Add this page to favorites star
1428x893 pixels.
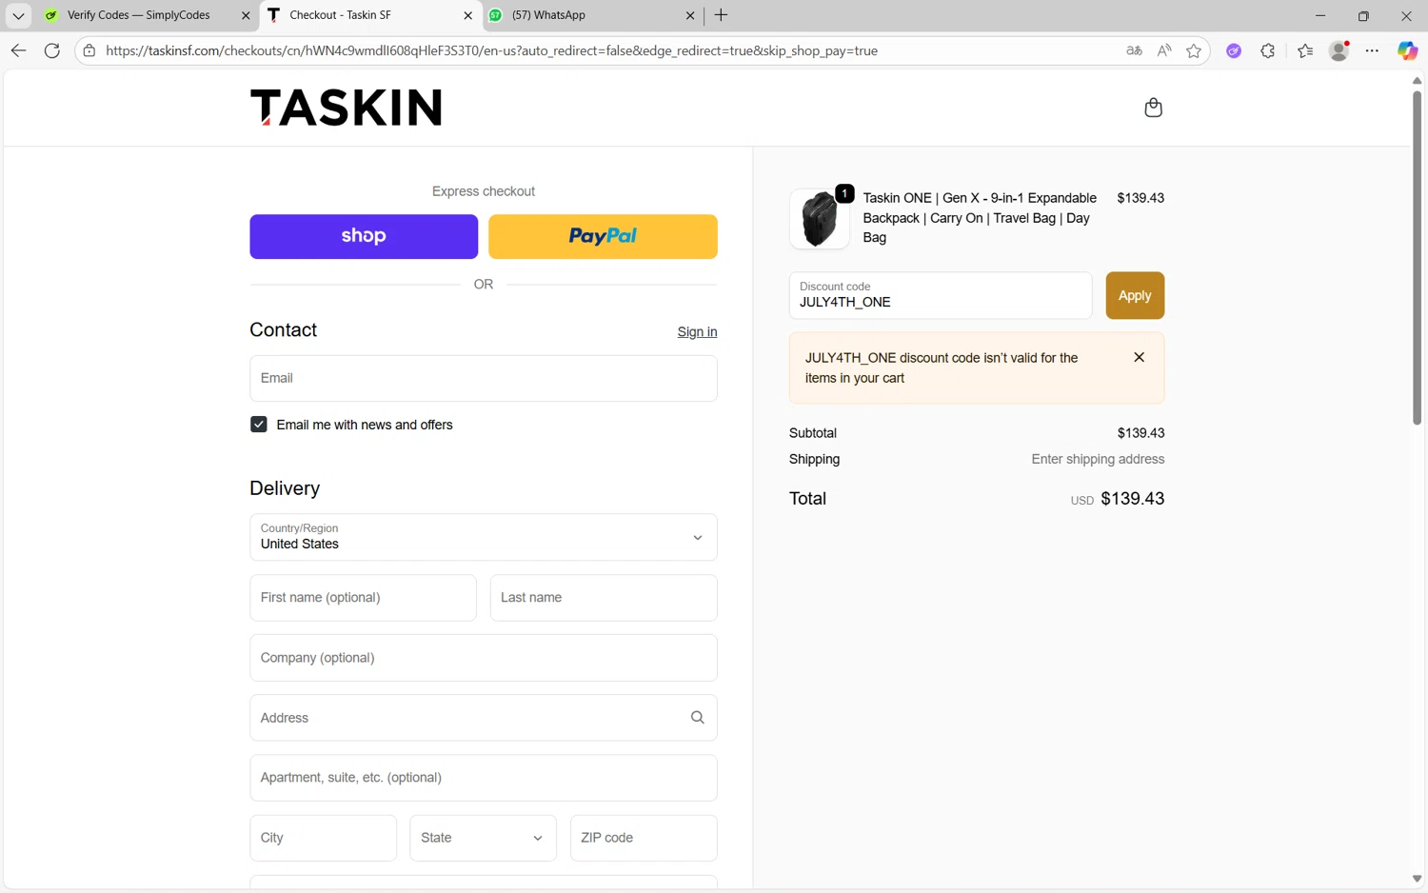pos(1194,50)
